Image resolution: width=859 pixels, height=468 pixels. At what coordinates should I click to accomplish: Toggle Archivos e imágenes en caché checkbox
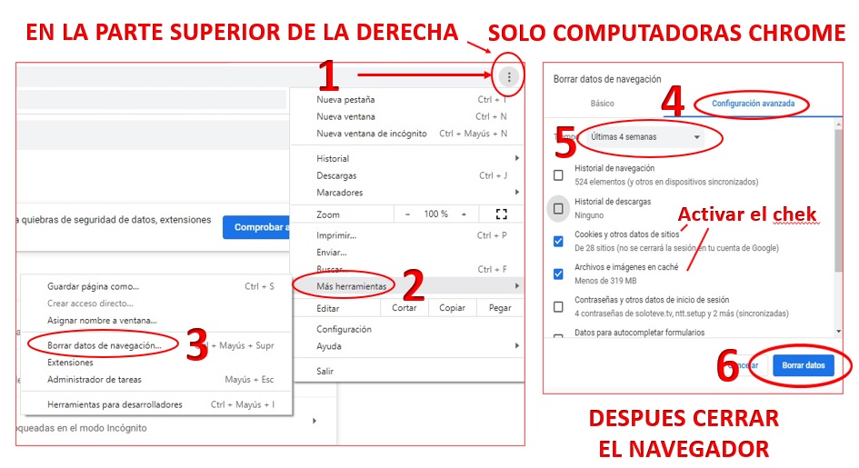558,274
